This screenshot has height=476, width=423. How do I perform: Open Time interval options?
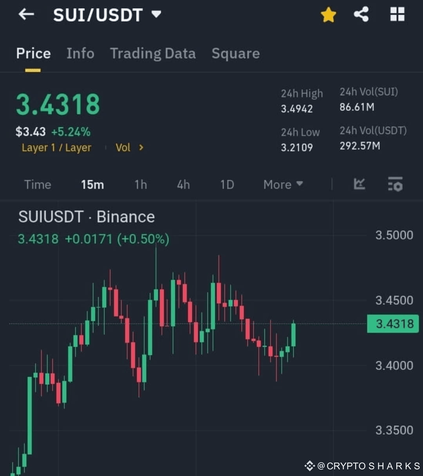pyautogui.click(x=38, y=184)
